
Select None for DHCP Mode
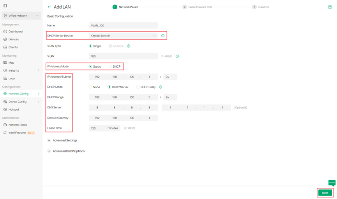pyautogui.click(x=91, y=87)
